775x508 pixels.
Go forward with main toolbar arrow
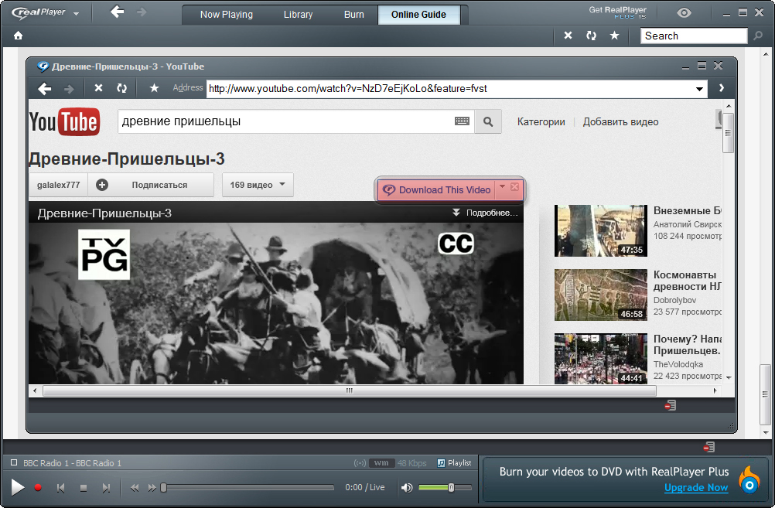[142, 12]
